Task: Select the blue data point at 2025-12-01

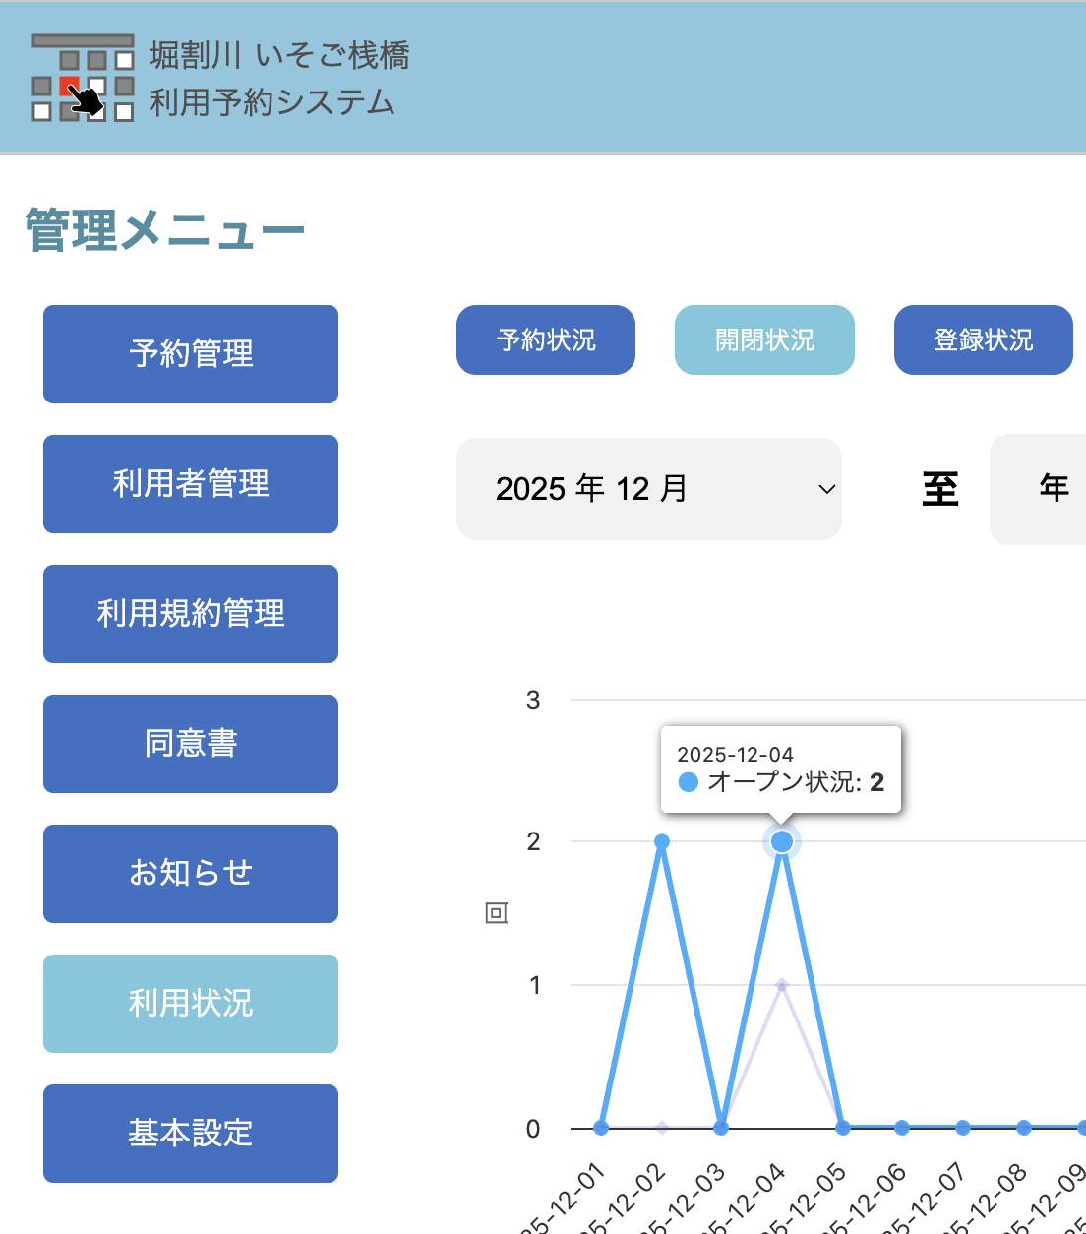Action: [601, 1128]
